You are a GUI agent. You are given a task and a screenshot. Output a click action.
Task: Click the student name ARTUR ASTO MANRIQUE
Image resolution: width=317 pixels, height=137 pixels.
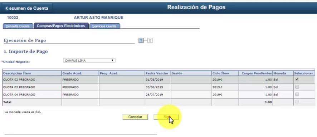98,18
